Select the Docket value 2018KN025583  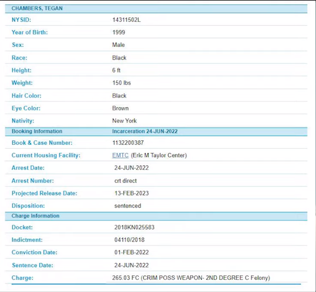(x=135, y=227)
